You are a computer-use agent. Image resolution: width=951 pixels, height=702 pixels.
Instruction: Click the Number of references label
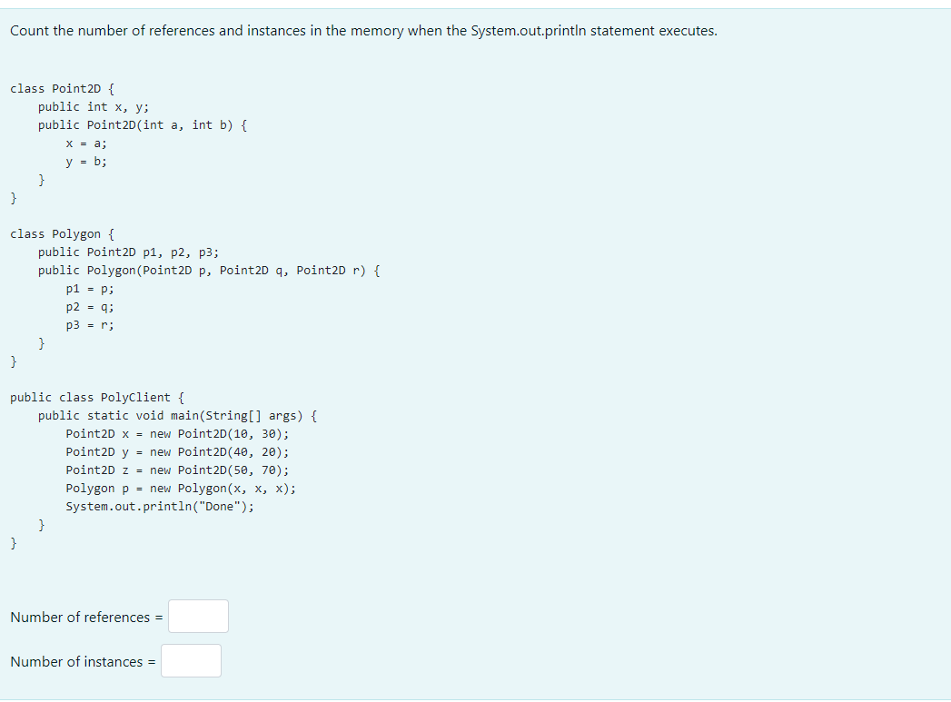click(x=81, y=617)
